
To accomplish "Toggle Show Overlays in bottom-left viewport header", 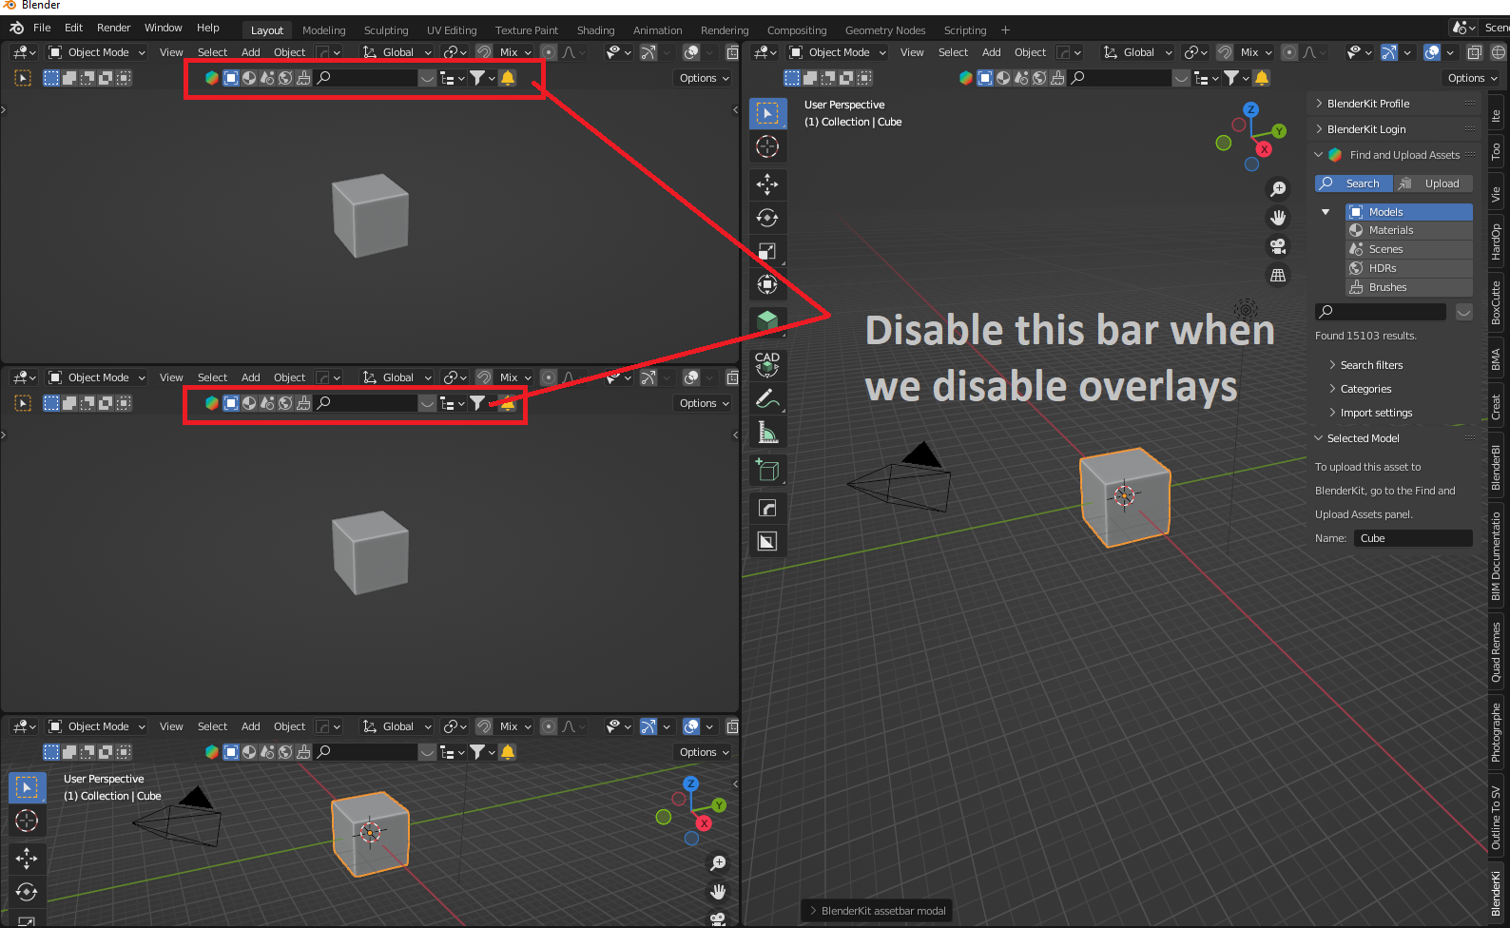I will coord(691,726).
